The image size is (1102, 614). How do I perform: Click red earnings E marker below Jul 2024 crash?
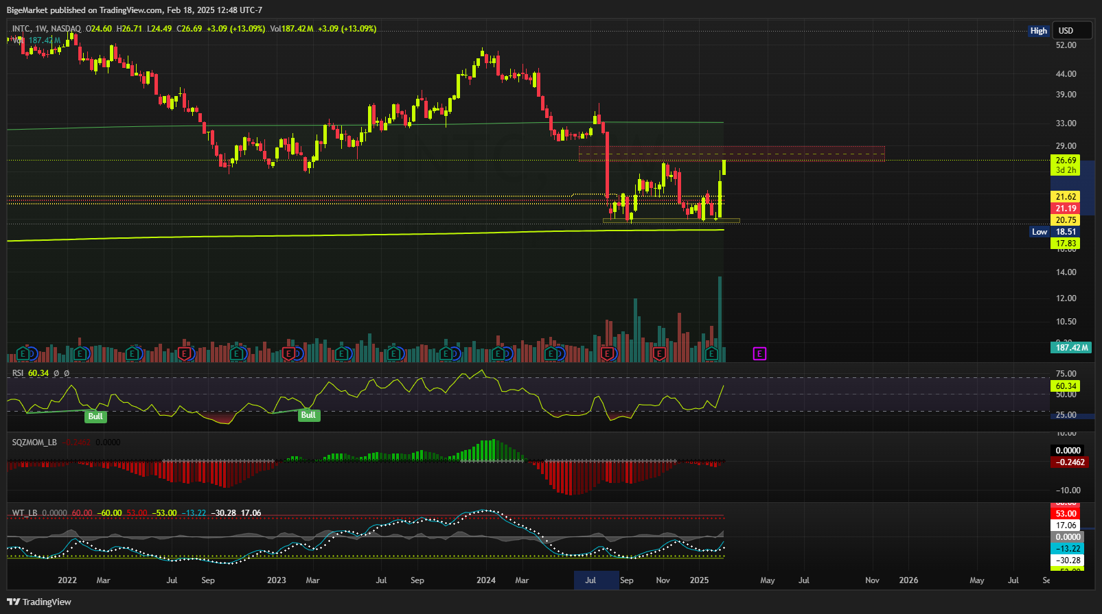coord(607,353)
